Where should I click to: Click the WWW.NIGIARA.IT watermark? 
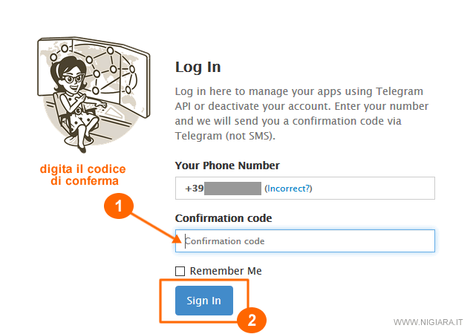pyautogui.click(x=428, y=323)
